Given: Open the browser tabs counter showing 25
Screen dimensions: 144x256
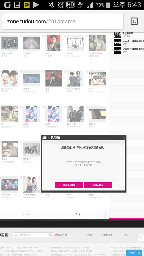Looking at the screenshot, I should (134, 21).
